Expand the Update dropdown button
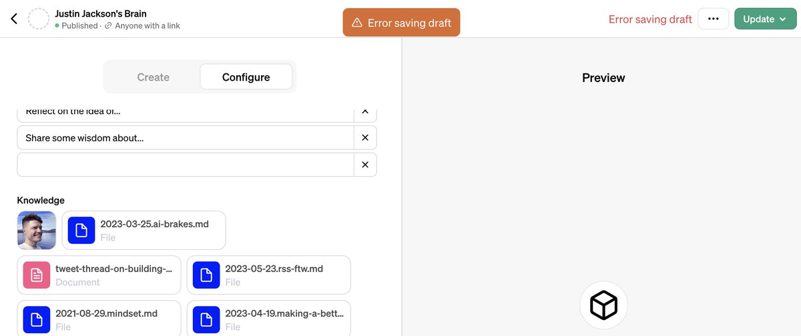 tap(765, 19)
